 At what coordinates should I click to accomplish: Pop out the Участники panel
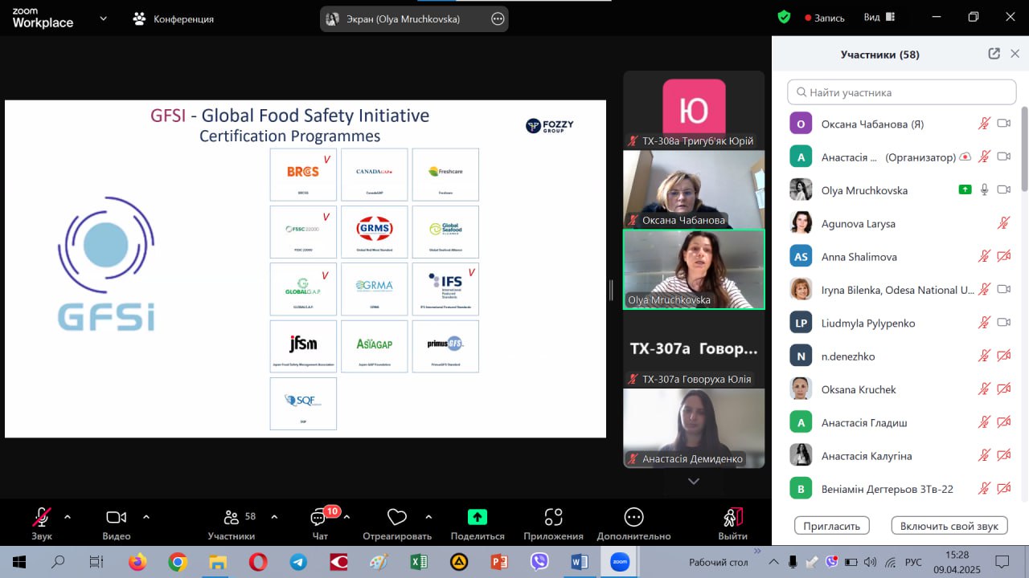point(994,54)
